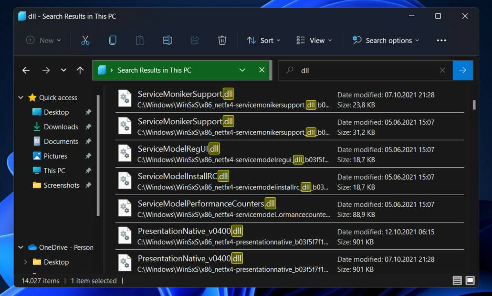Viewport: 492px width, 296px height.
Task: Click file icon of ServiceModelPerformanceCounters.dll
Action: 125,208
